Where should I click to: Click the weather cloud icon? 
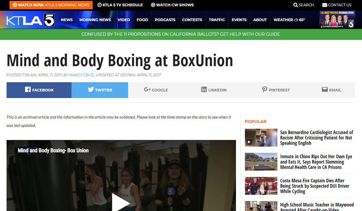pos(296,20)
